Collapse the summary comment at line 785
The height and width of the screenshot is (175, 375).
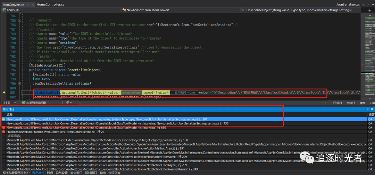click(x=20, y=20)
